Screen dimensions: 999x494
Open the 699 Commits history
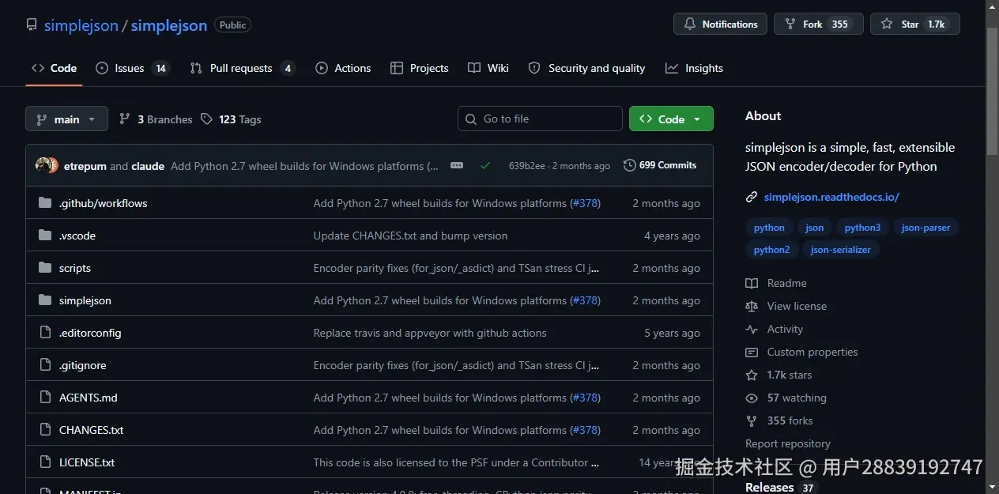[660, 165]
